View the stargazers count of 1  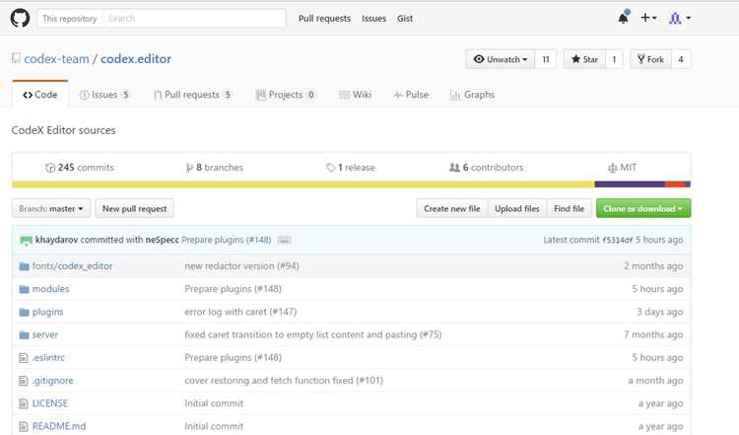[614, 59]
